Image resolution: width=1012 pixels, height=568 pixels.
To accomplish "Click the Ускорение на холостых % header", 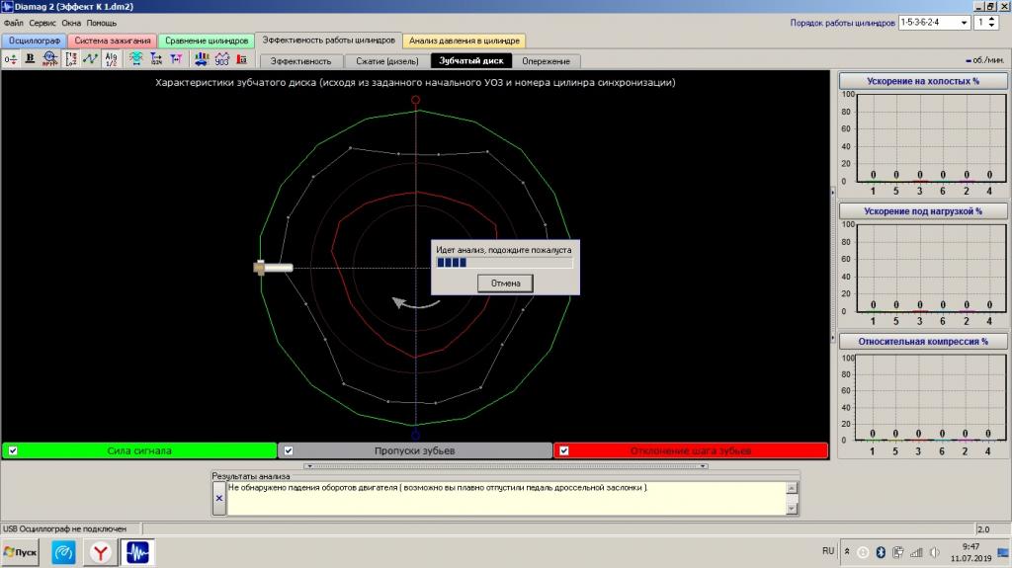I will point(923,81).
